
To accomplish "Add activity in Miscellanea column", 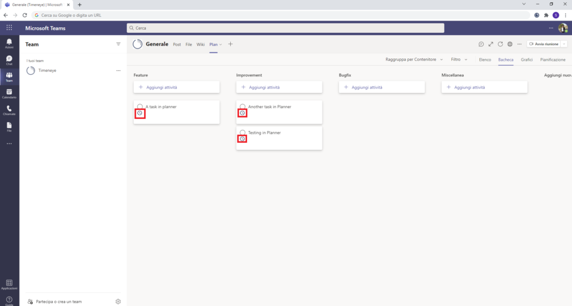I will pos(484,88).
